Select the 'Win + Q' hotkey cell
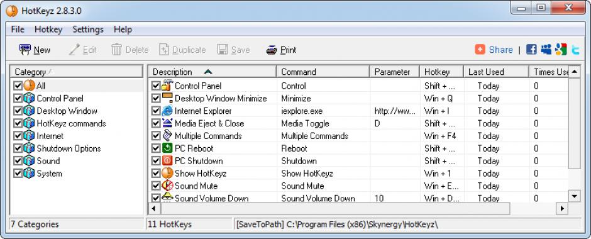This screenshot has width=591, height=239. coord(442,98)
